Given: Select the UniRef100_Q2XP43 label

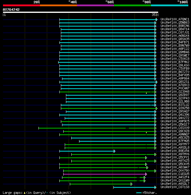Looking at the screenshot, I should coord(175,98).
